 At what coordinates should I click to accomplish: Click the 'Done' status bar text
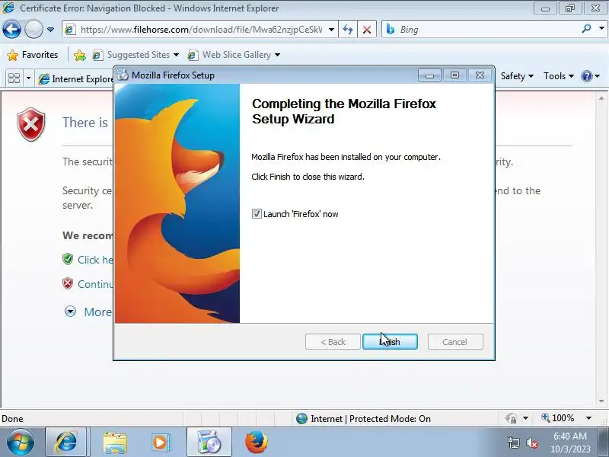click(x=12, y=418)
